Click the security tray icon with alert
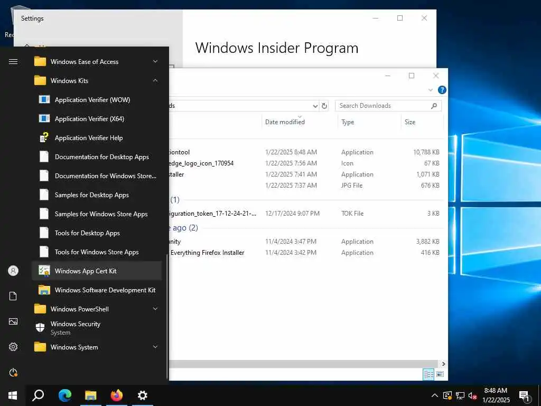Viewport: 541px width, 406px height. click(447, 395)
